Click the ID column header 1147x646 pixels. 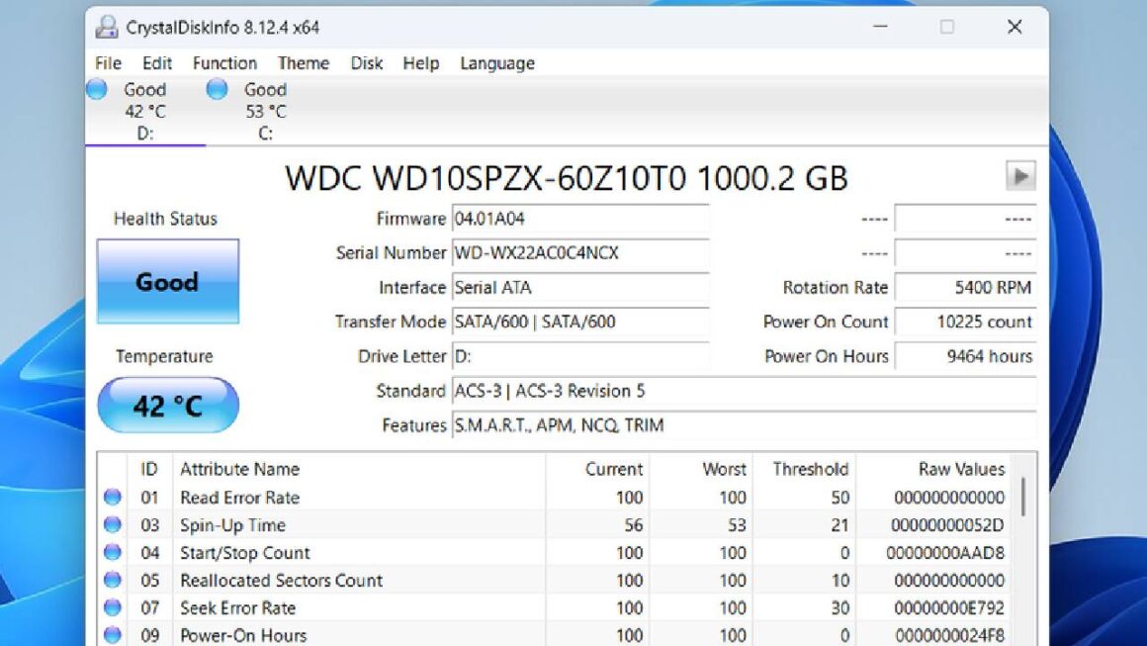(150, 469)
